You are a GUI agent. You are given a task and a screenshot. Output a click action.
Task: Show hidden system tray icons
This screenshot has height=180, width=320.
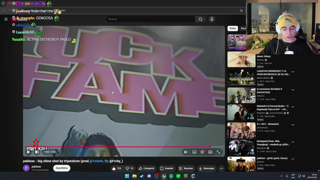tap(281, 176)
